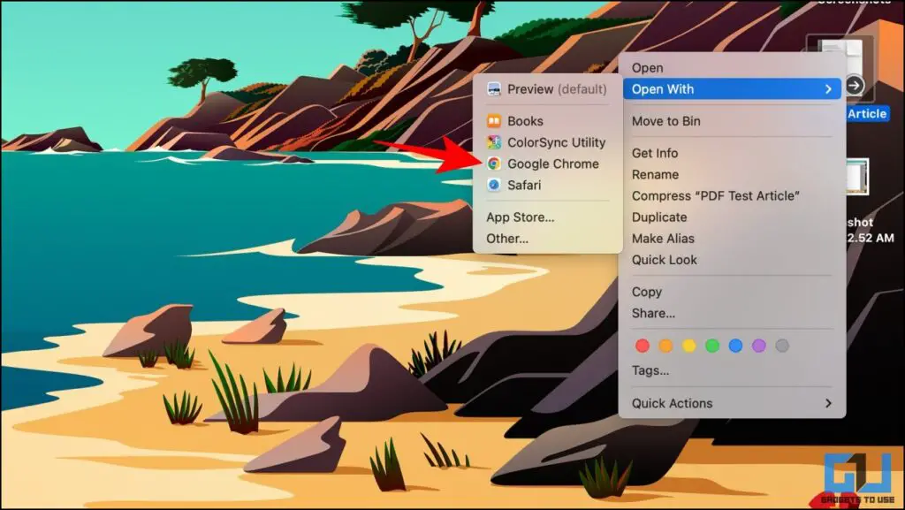Apply the green tag color
Viewport: 905px width, 510px height.
tap(712, 346)
